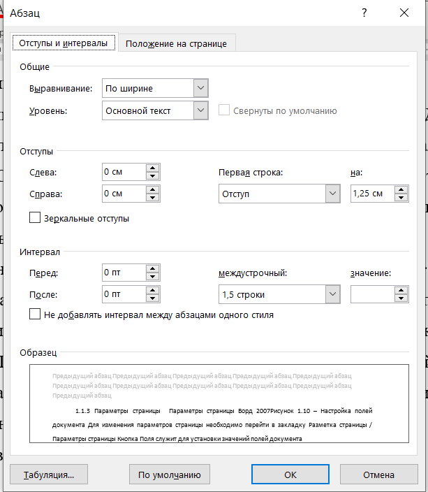
Task: Confirm with the OK button
Action: pyautogui.click(x=290, y=475)
